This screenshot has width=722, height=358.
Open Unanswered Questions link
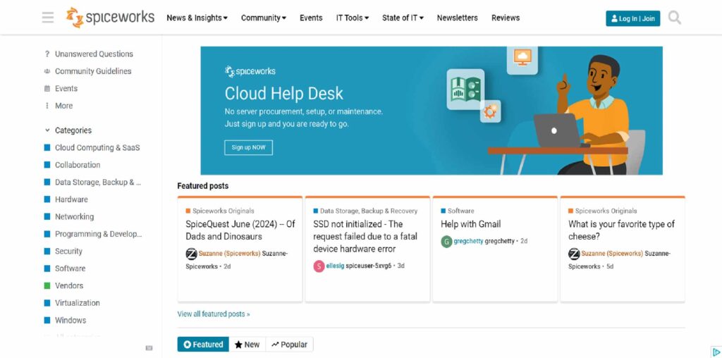click(94, 54)
